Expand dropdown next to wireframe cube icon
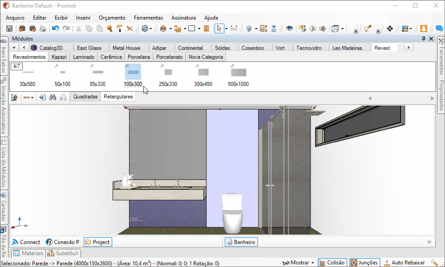The height and width of the screenshot is (267, 445). [343, 28]
